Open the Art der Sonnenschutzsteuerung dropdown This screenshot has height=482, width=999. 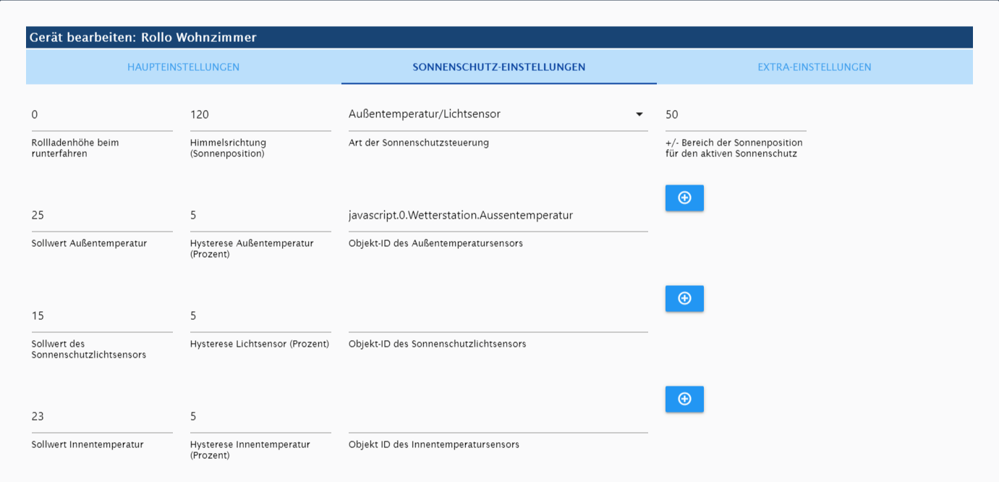pyautogui.click(x=498, y=114)
